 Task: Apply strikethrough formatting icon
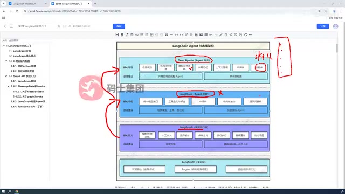coord(132,34)
